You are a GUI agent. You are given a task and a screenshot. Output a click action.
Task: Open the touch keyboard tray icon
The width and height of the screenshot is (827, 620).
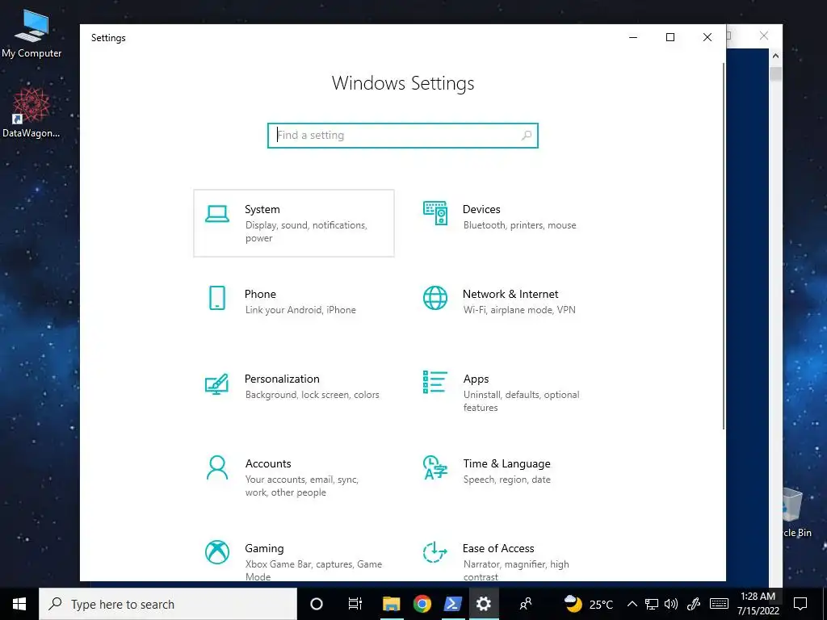click(x=719, y=604)
